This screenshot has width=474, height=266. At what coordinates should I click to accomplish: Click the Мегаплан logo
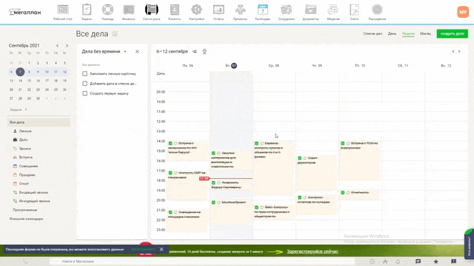25,12
